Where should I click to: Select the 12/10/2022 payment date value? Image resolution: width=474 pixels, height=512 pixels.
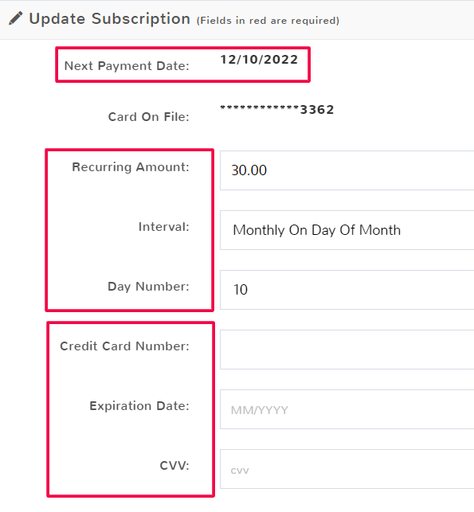(259, 60)
